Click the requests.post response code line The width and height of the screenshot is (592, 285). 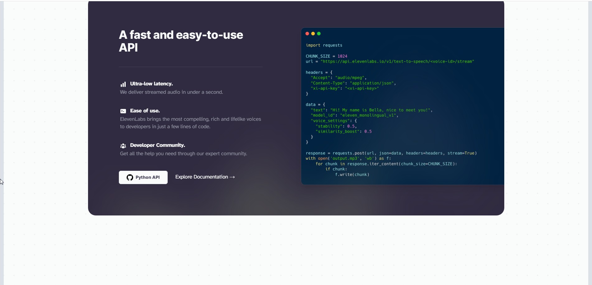391,153
